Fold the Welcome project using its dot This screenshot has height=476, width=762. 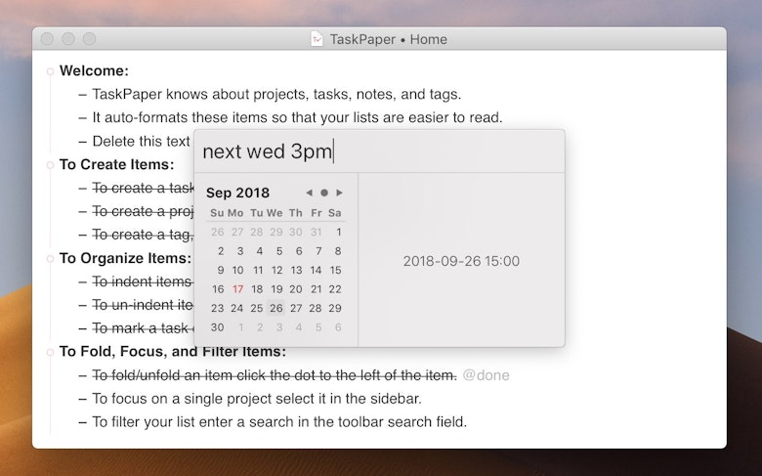[x=50, y=71]
